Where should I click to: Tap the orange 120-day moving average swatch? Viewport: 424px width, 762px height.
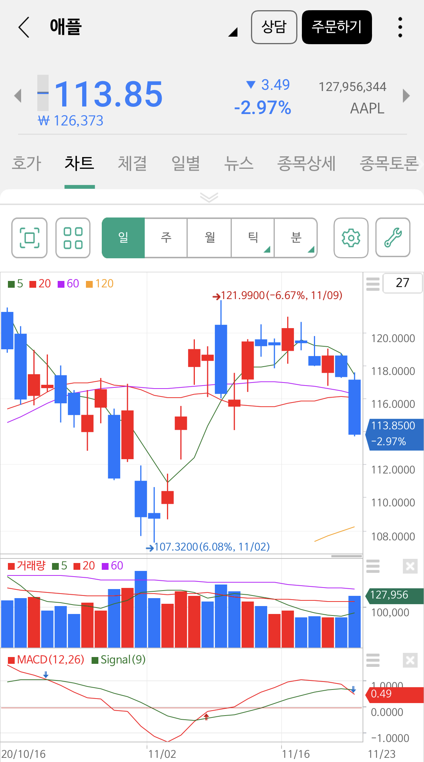pyautogui.click(x=89, y=284)
